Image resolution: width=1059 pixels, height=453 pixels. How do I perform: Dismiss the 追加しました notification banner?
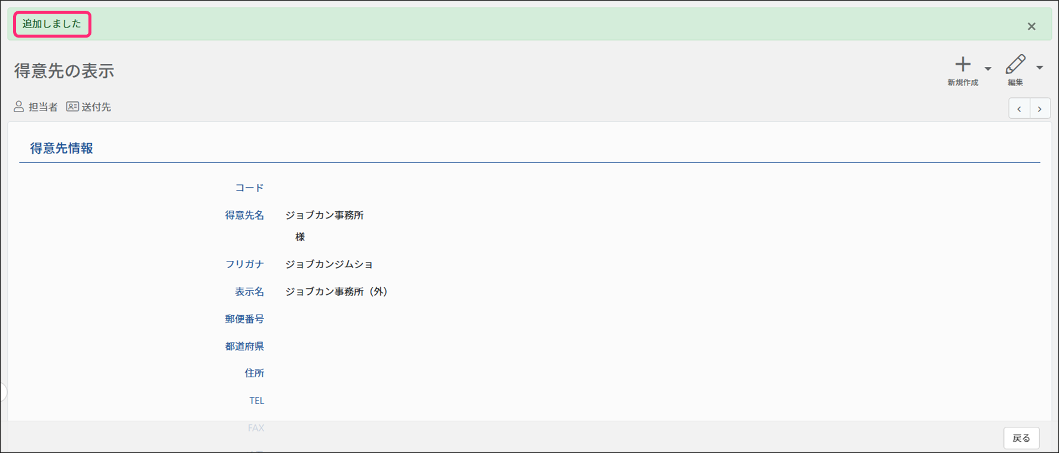(1031, 26)
